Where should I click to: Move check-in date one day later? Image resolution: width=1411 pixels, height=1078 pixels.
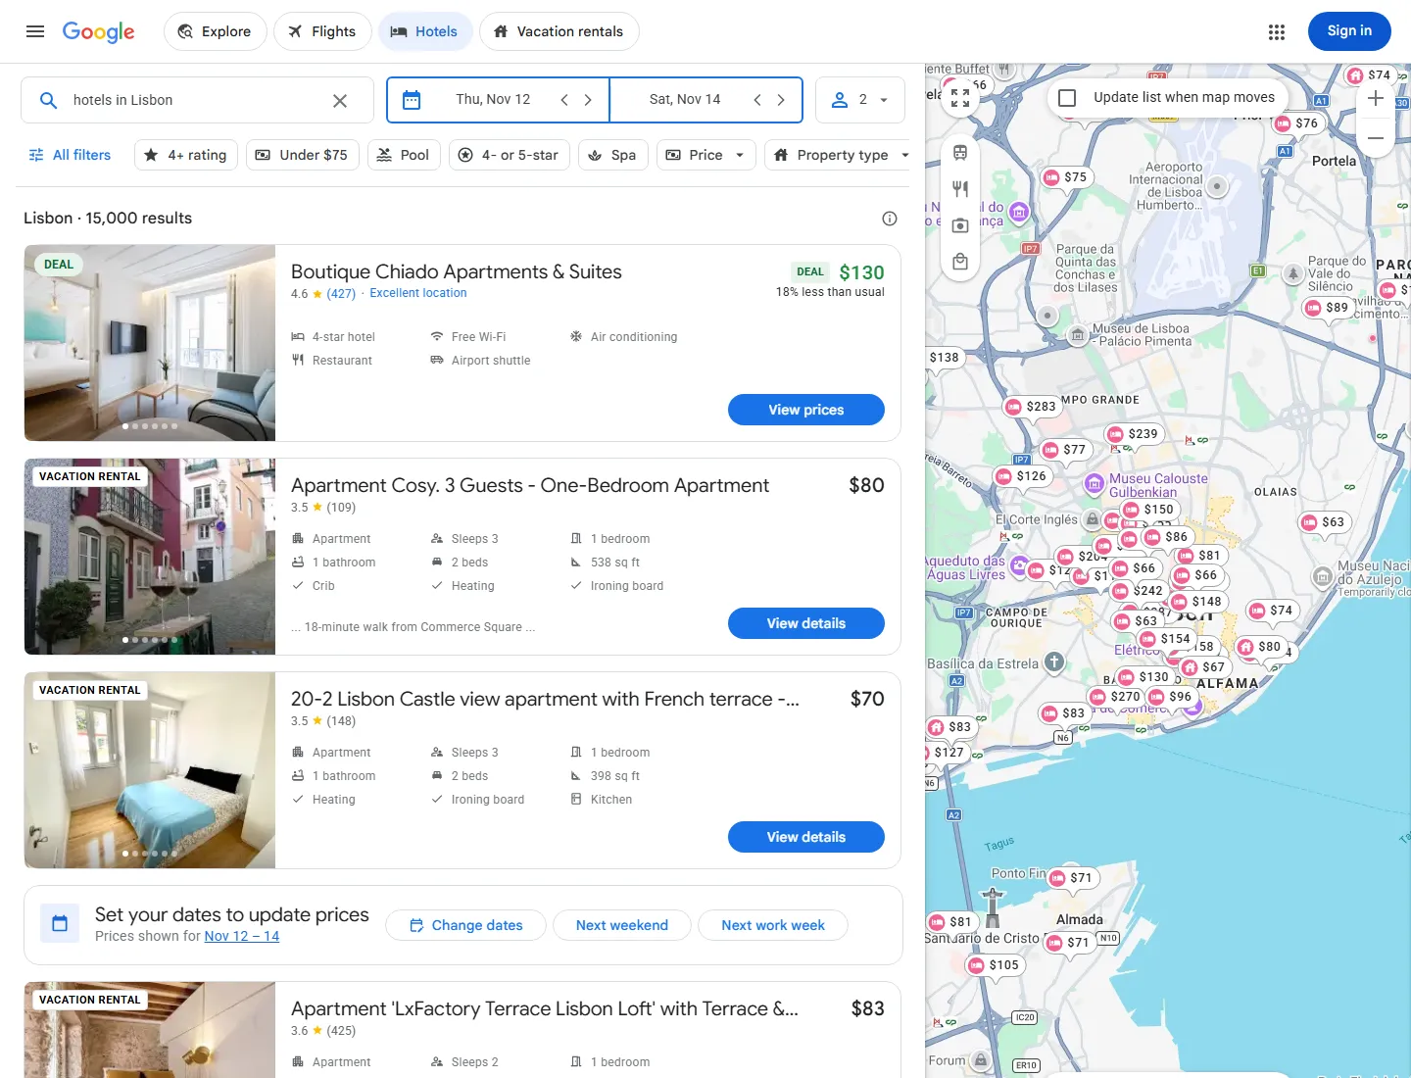pyautogui.click(x=588, y=100)
